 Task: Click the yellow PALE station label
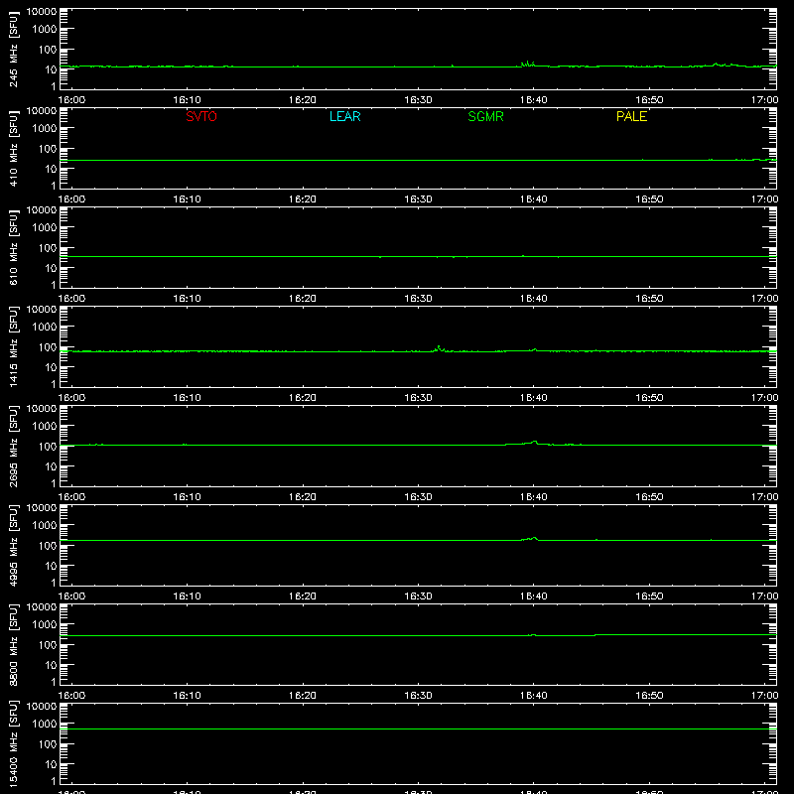click(x=631, y=116)
